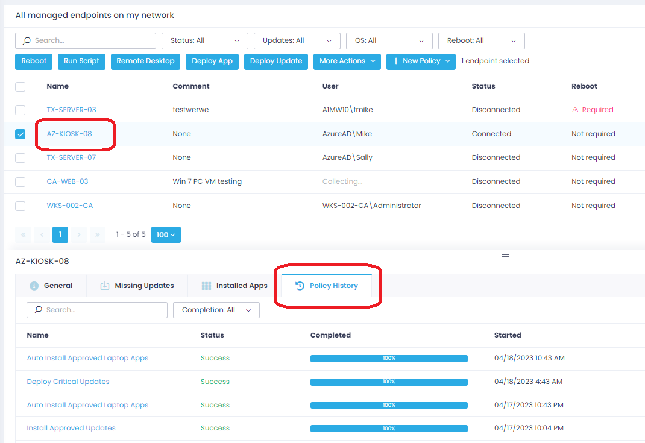Viewport: 645px width, 443px height.
Task: Click the Missing Updates download icon
Action: click(105, 286)
